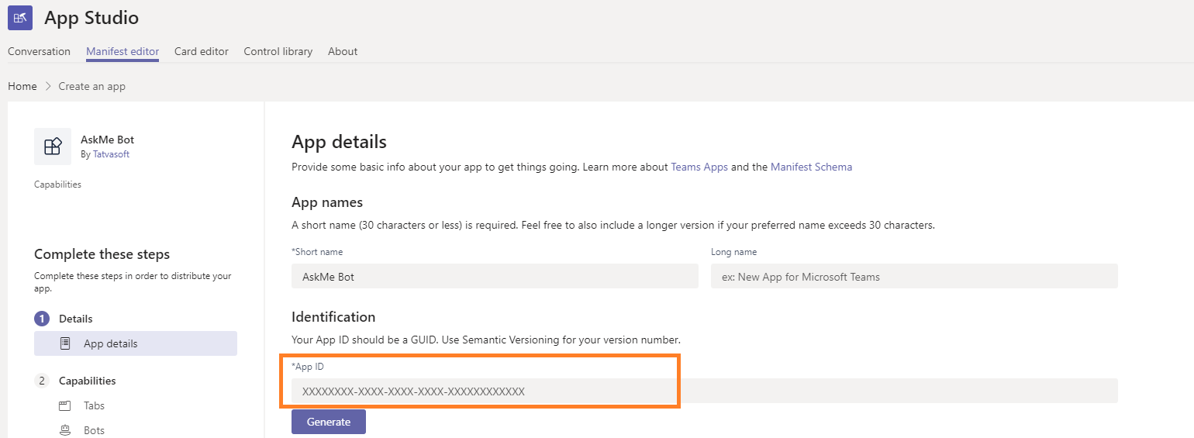Click the Identification section heading
Image resolution: width=1194 pixels, height=438 pixels.
pyautogui.click(x=333, y=317)
